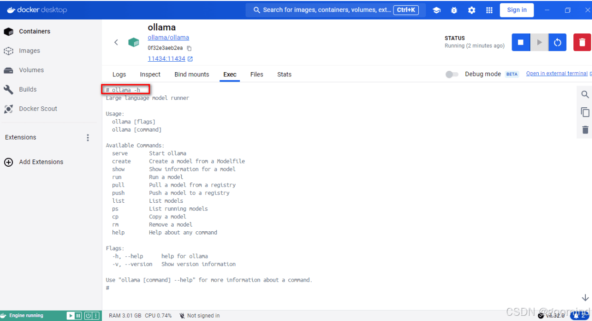Open the Extensions three-dot menu

pyautogui.click(x=88, y=138)
